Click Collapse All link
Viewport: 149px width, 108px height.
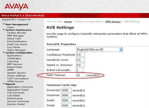point(24,20)
